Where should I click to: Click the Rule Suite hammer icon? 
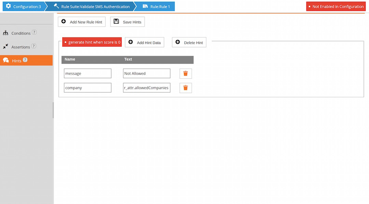coord(56,6)
